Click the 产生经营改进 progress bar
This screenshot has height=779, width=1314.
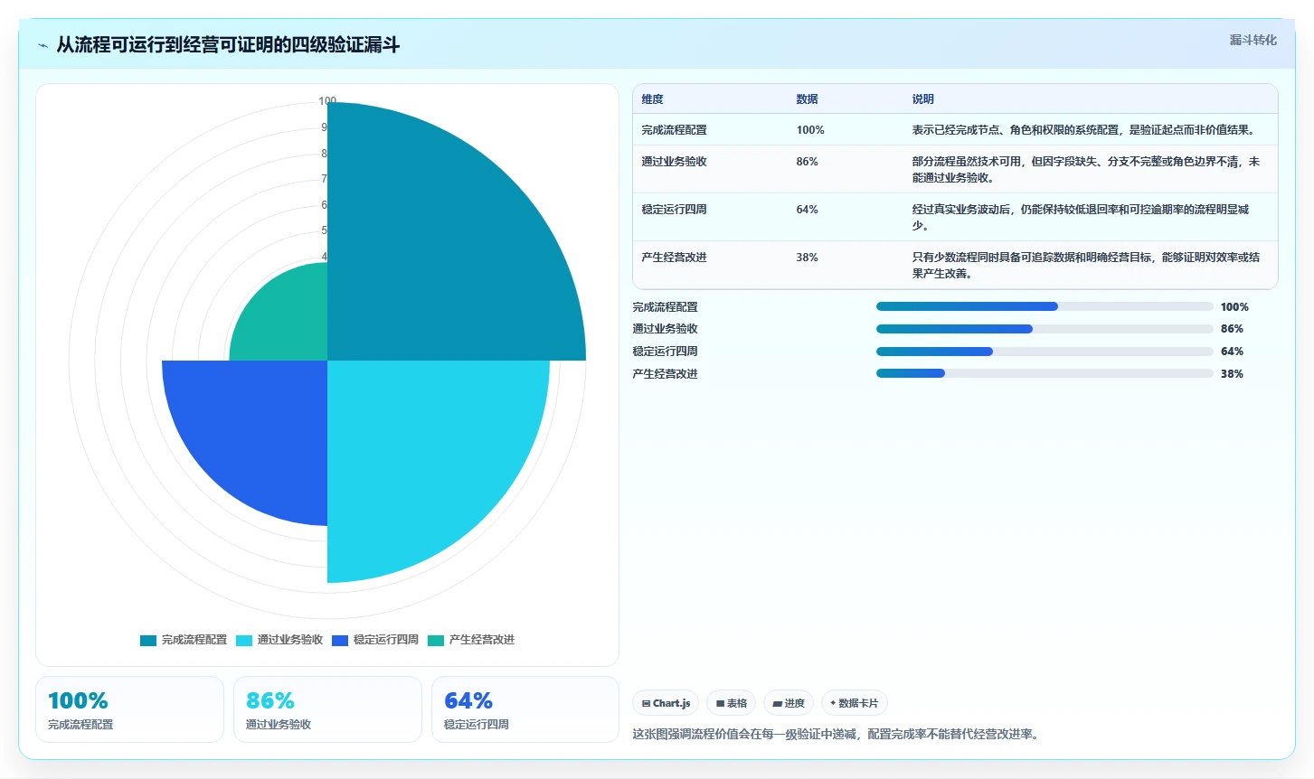[x=1045, y=373]
